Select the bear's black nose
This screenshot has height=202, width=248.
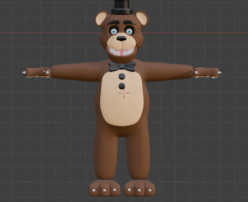point(122,38)
